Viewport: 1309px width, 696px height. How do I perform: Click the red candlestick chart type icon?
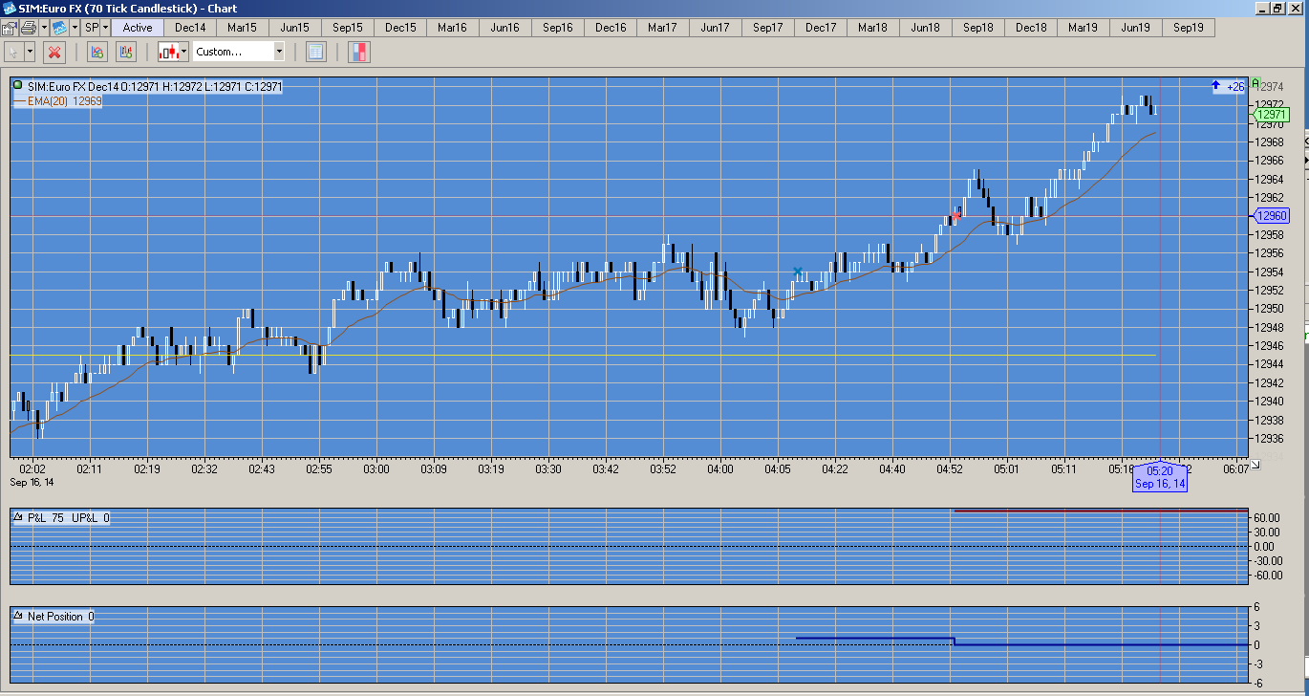[x=169, y=52]
